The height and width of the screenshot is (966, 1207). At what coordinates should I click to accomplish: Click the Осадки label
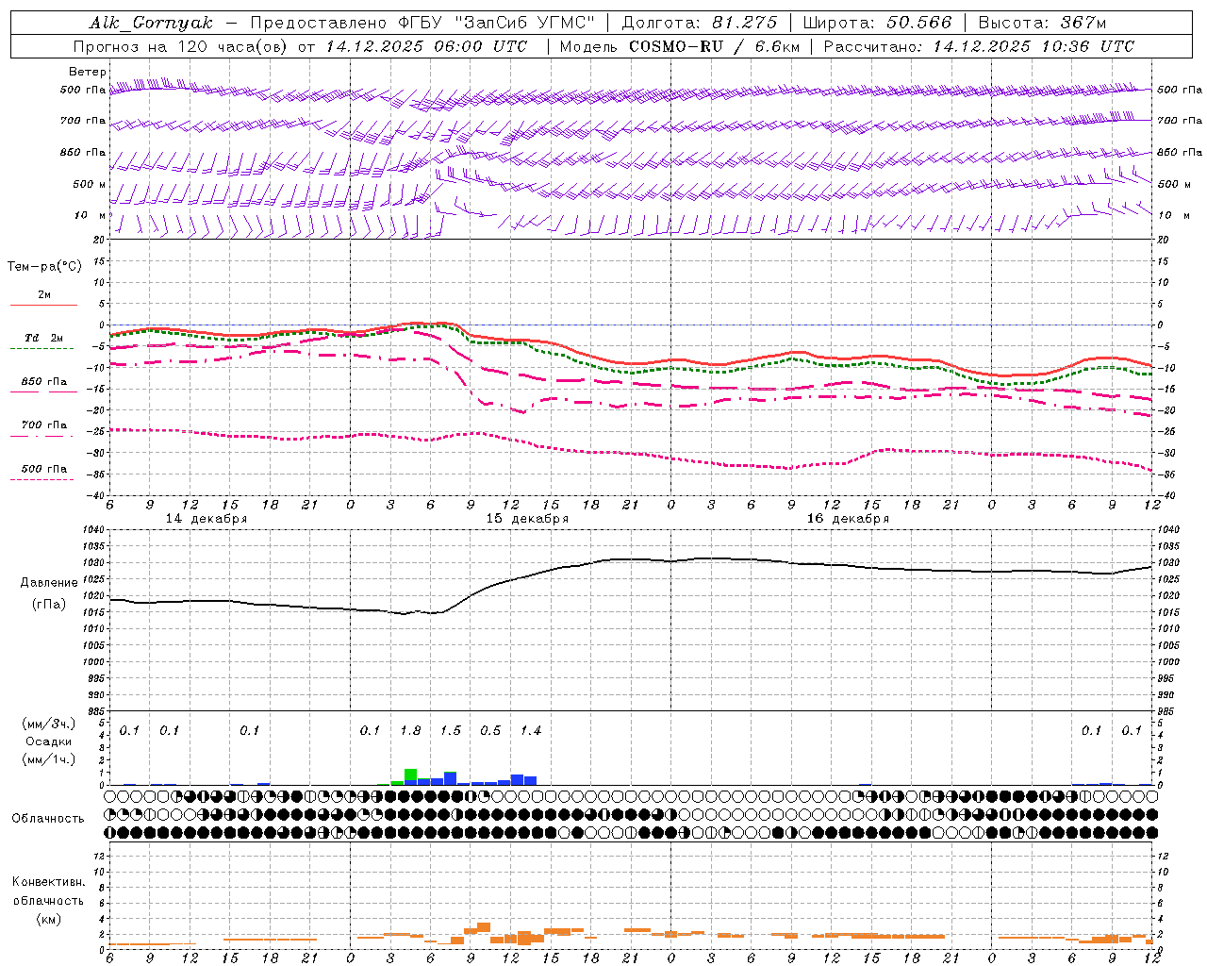point(49,741)
